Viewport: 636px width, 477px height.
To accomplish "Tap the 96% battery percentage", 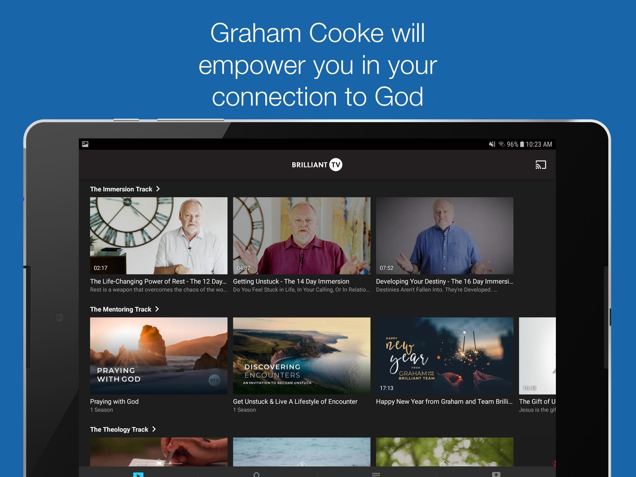I will click(512, 144).
